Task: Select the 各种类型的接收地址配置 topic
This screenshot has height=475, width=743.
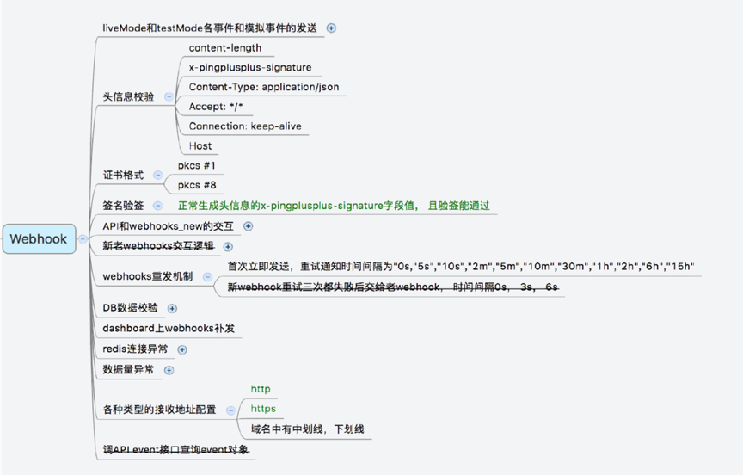Action: [x=159, y=410]
